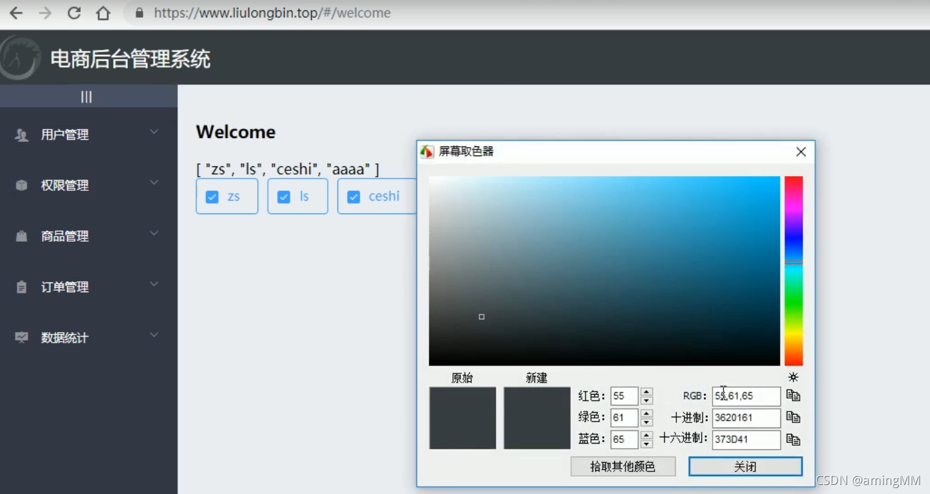Image resolution: width=930 pixels, height=494 pixels.
Task: Click the 红色 value field showing 55
Action: 624,396
